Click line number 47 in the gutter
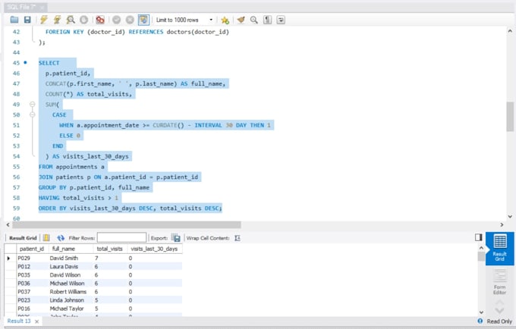Image resolution: width=516 pixels, height=329 pixels. coord(16,83)
